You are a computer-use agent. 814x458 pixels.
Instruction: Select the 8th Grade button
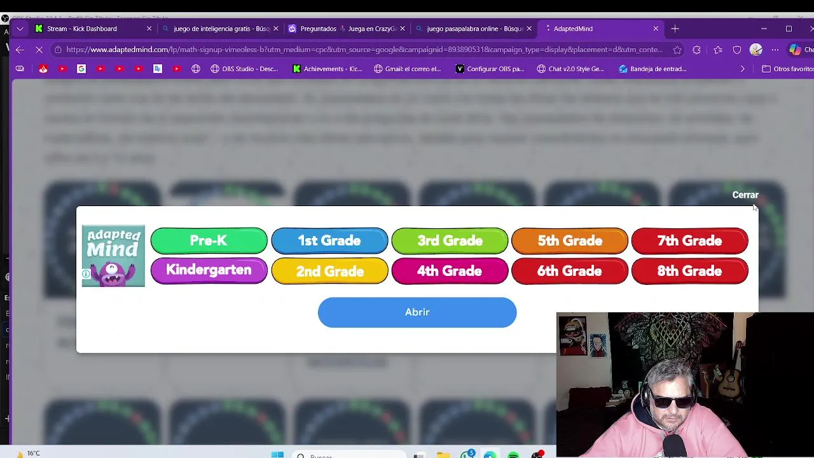(x=690, y=271)
